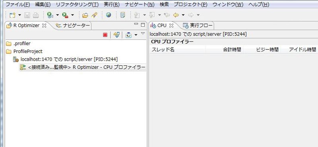The height and width of the screenshot is (147, 318).
Task: Expand the External Tools dropdown arrow
Action: pyautogui.click(x=73, y=15)
